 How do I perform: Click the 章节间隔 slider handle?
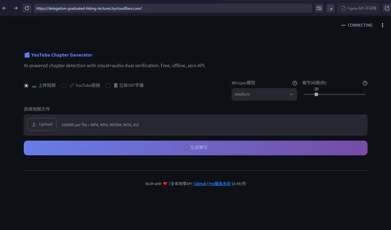pos(316,94)
